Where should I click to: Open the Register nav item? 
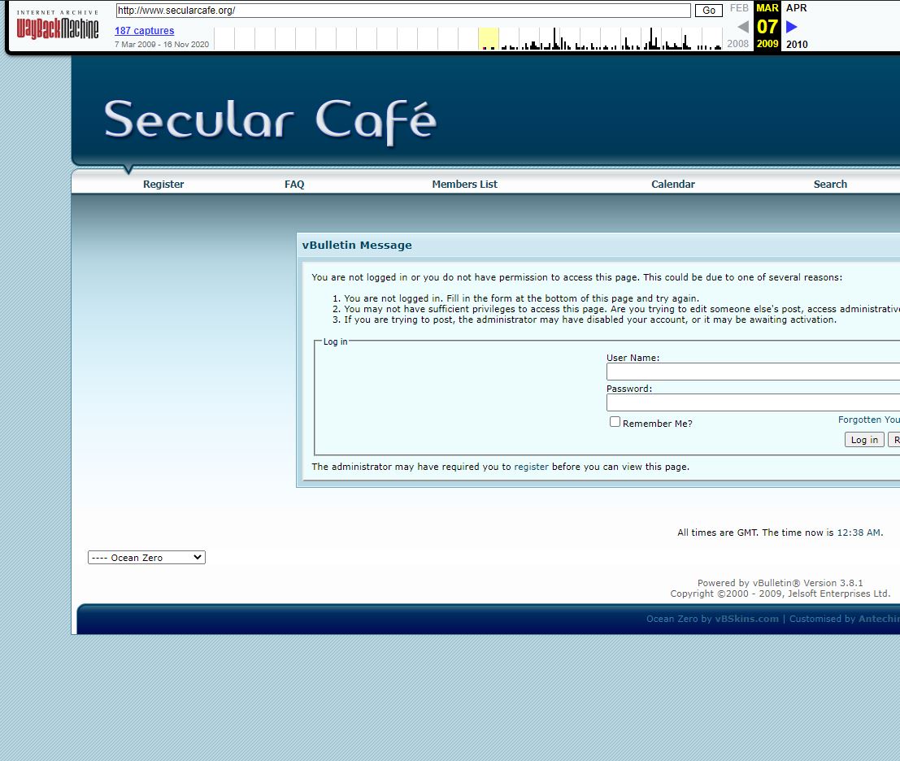(163, 185)
